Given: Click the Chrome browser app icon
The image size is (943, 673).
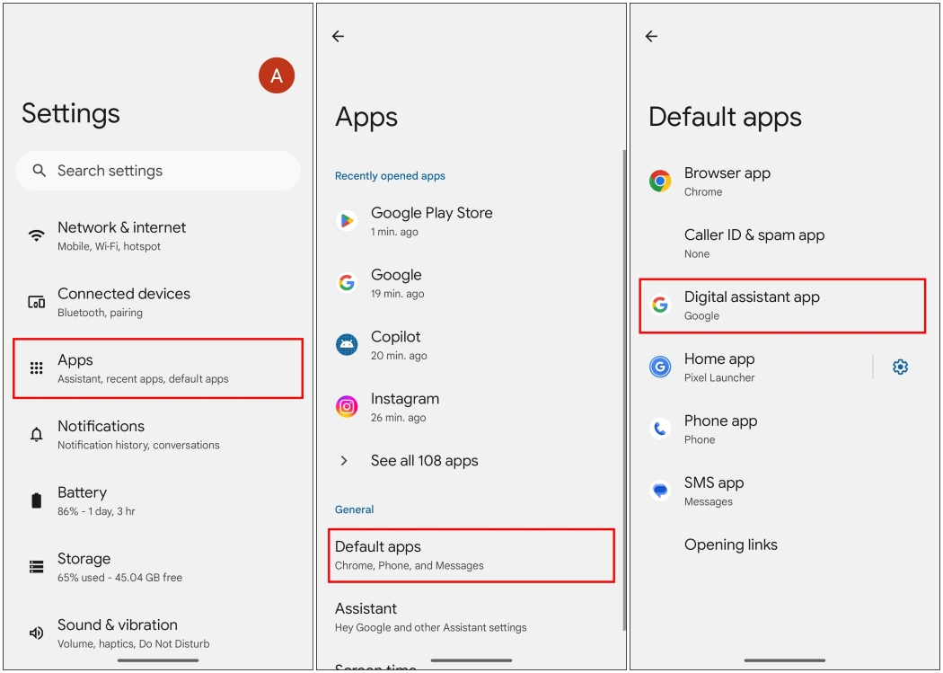Looking at the screenshot, I should point(658,180).
